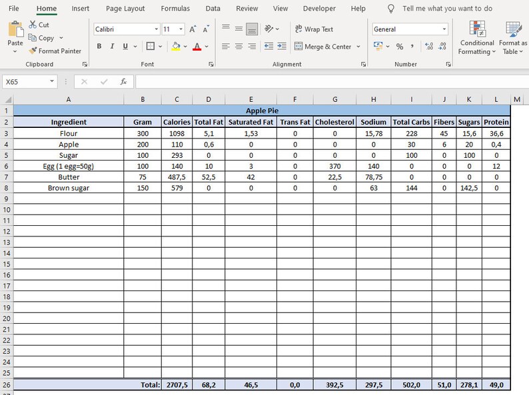Apply the red Font Color

[x=197, y=46]
